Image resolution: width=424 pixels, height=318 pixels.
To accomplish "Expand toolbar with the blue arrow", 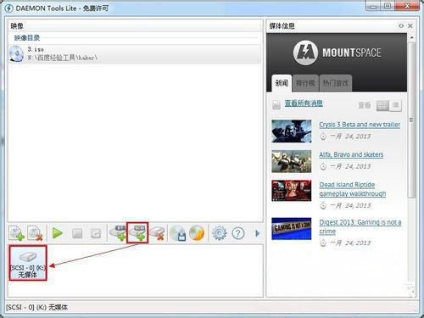I will tap(258, 233).
